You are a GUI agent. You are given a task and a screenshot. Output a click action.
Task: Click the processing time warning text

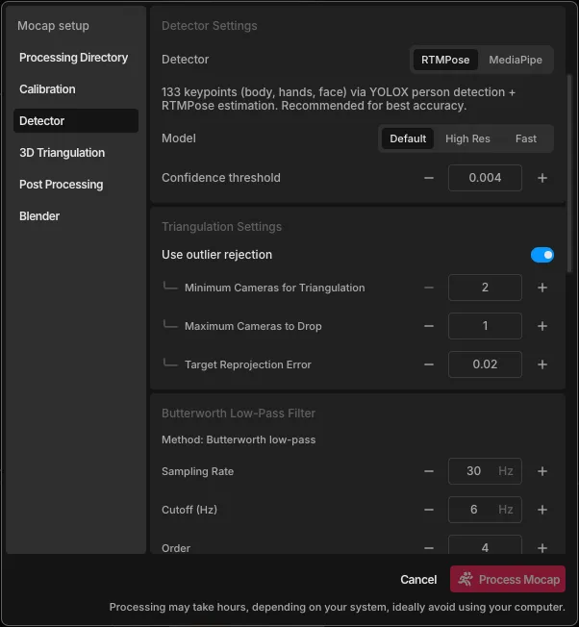click(337, 607)
